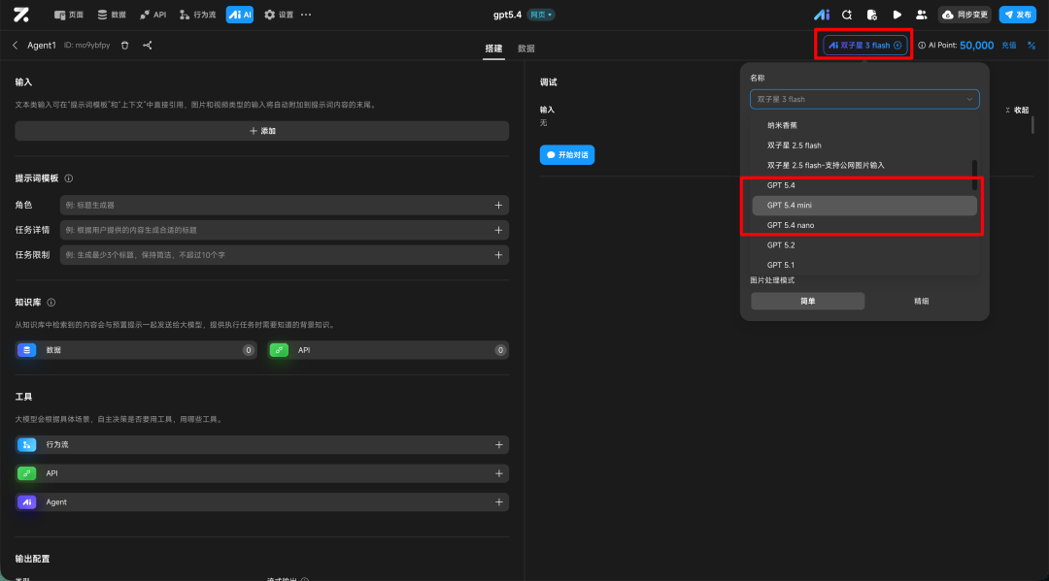This screenshot has width=1049, height=581.
Task: Click the plus icon in 任务详情 row
Action: coord(498,231)
